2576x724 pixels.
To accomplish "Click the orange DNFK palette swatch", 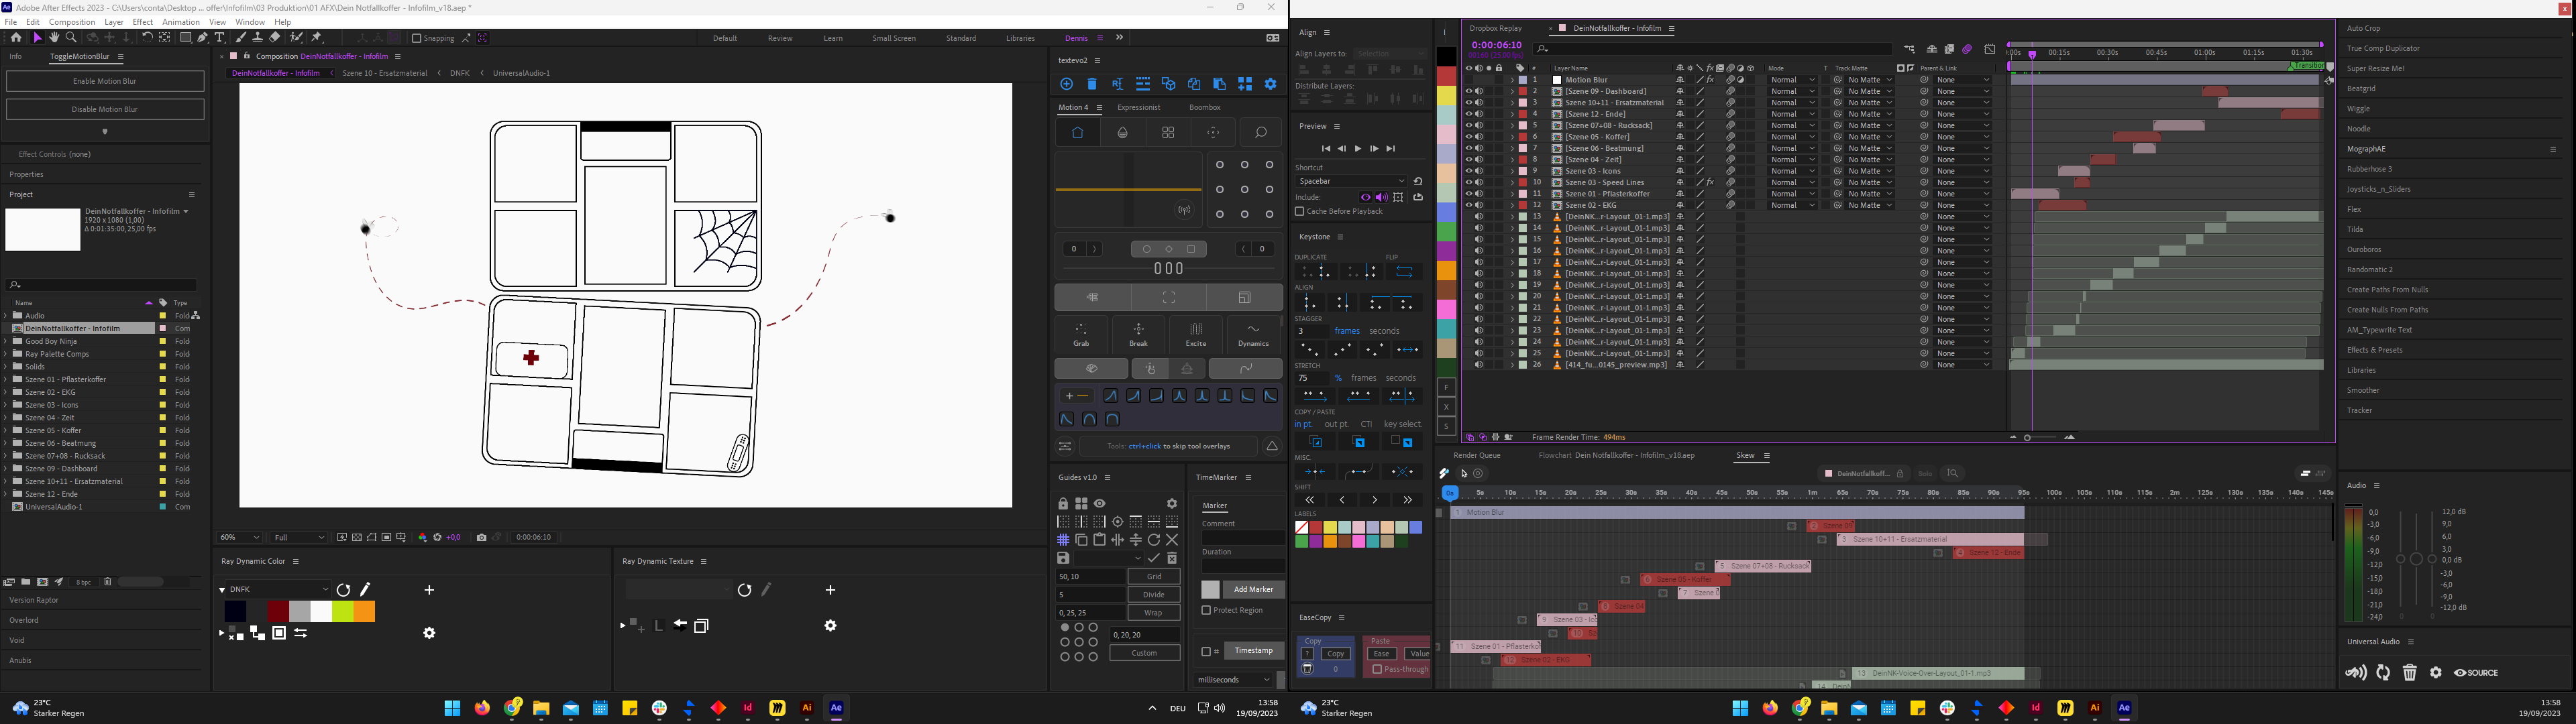I will click(365, 611).
